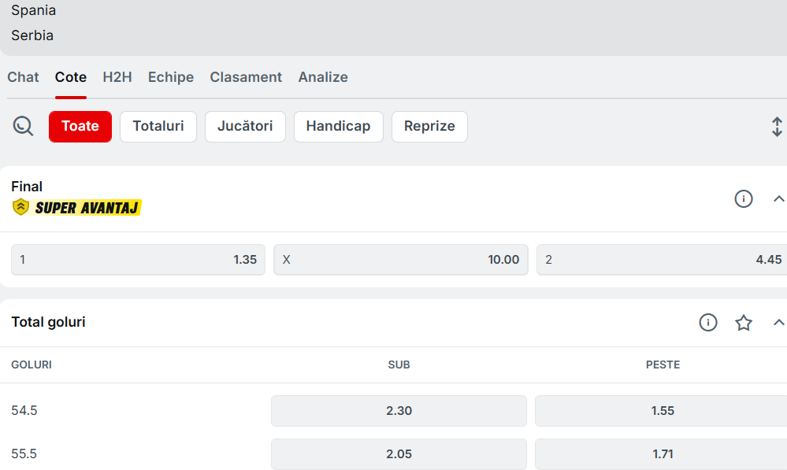This screenshot has height=470, width=787.
Task: Open info icon for Final market
Action: click(744, 198)
